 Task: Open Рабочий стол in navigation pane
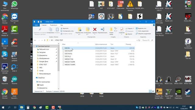(x=44, y=49)
